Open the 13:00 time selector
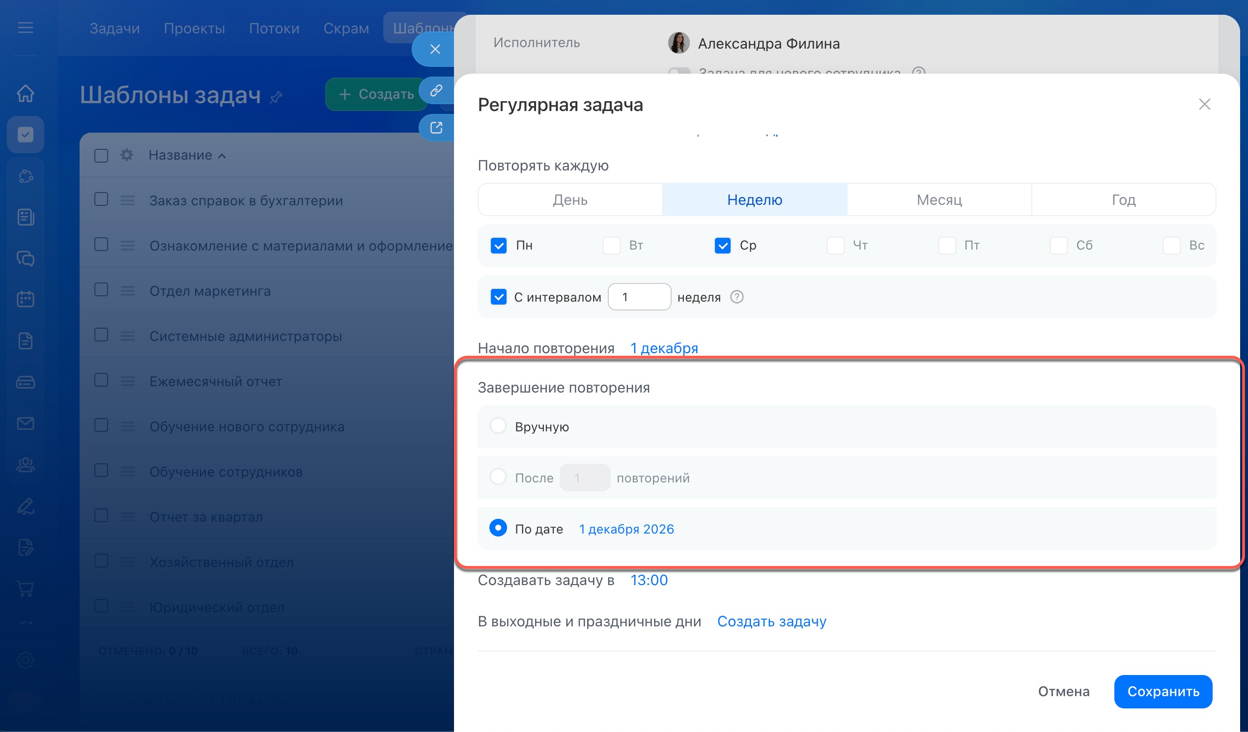1248x732 pixels. coord(648,580)
